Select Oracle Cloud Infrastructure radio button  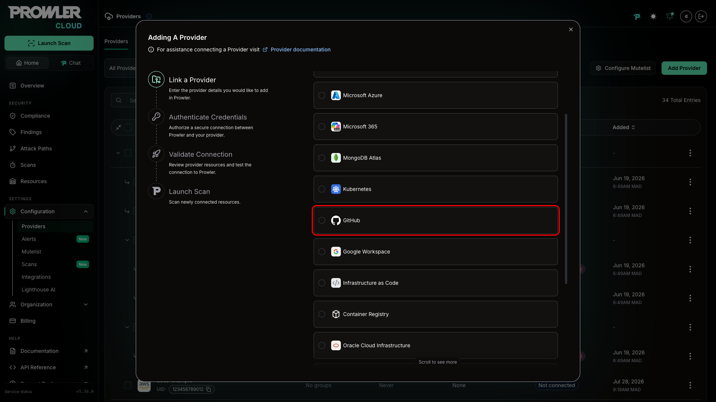click(322, 345)
